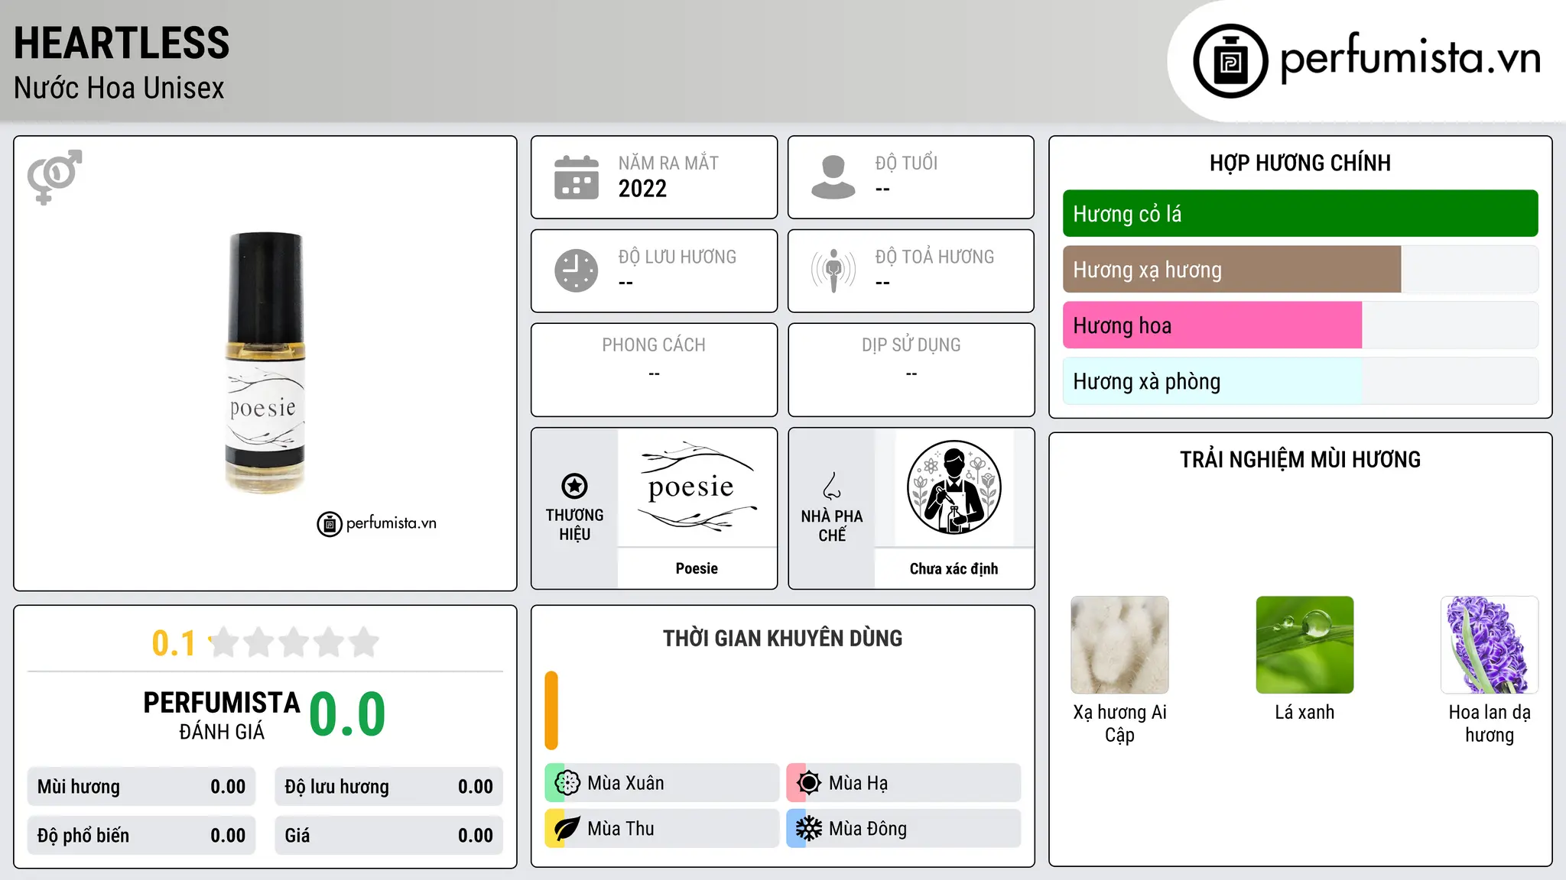Open the Poesie brand logo

(697, 487)
